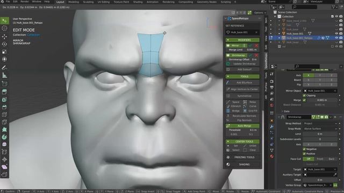This screenshot has height=193, width=344.
Task: Click Recalculate Normals button
Action: (242, 116)
